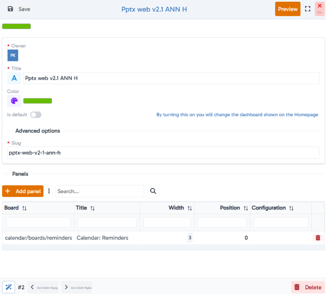The width and height of the screenshot is (326, 294).
Task: Click the magnifier search icon
Action: pos(153,191)
